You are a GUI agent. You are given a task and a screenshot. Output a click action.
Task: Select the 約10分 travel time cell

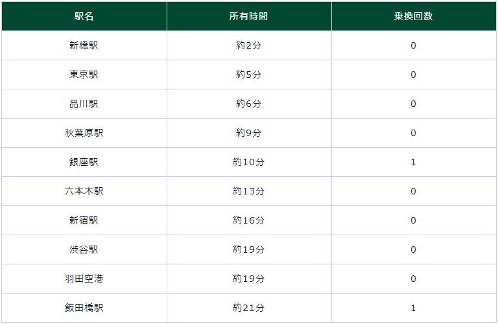click(249, 162)
